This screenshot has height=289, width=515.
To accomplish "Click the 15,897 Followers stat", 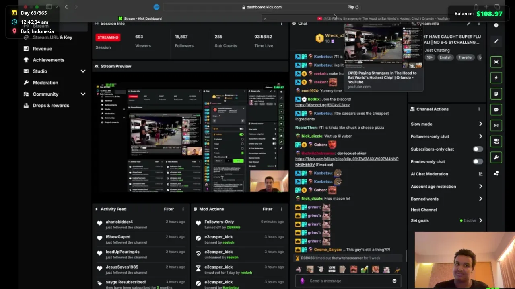I will click(x=184, y=41).
